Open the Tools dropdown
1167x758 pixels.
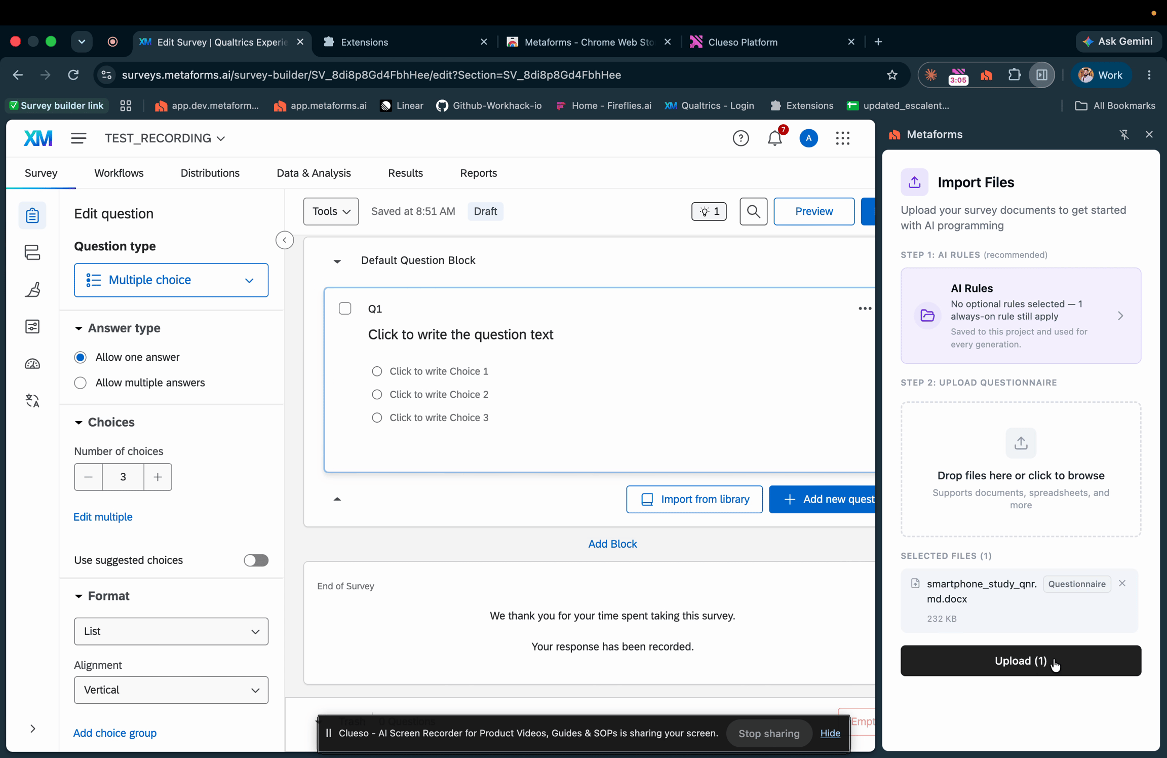pos(331,211)
